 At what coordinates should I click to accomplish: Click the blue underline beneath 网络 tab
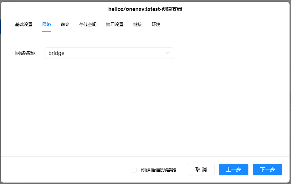pyautogui.click(x=47, y=31)
